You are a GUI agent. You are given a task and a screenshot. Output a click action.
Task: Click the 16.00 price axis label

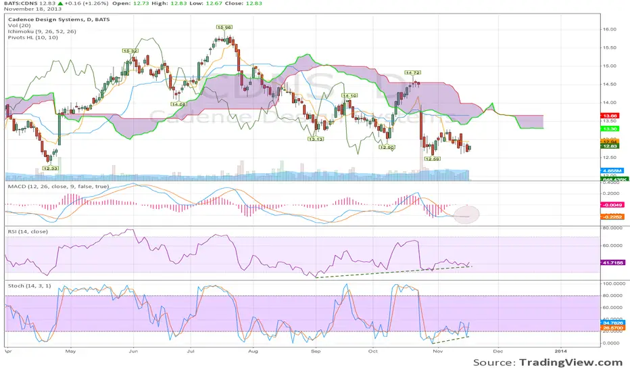610,29
